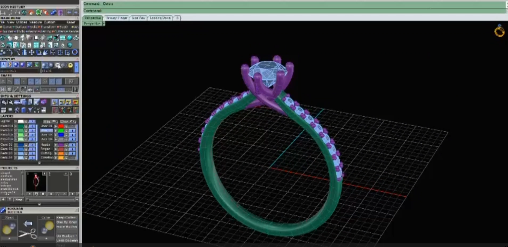Click the red User 01 color swatch
Viewport: 508px width, 247px height.
tap(61, 126)
